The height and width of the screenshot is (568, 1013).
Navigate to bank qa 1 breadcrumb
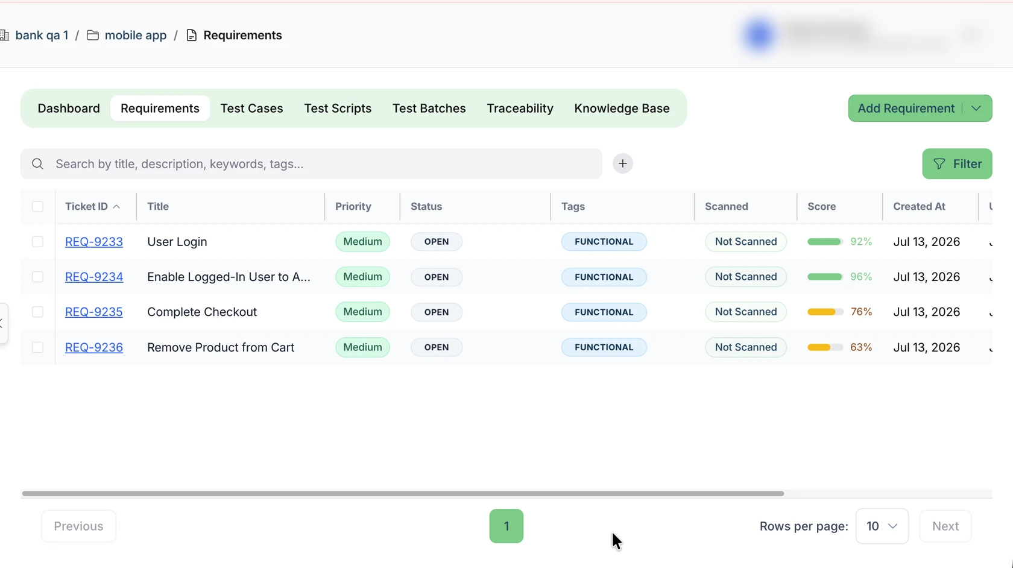coord(42,35)
